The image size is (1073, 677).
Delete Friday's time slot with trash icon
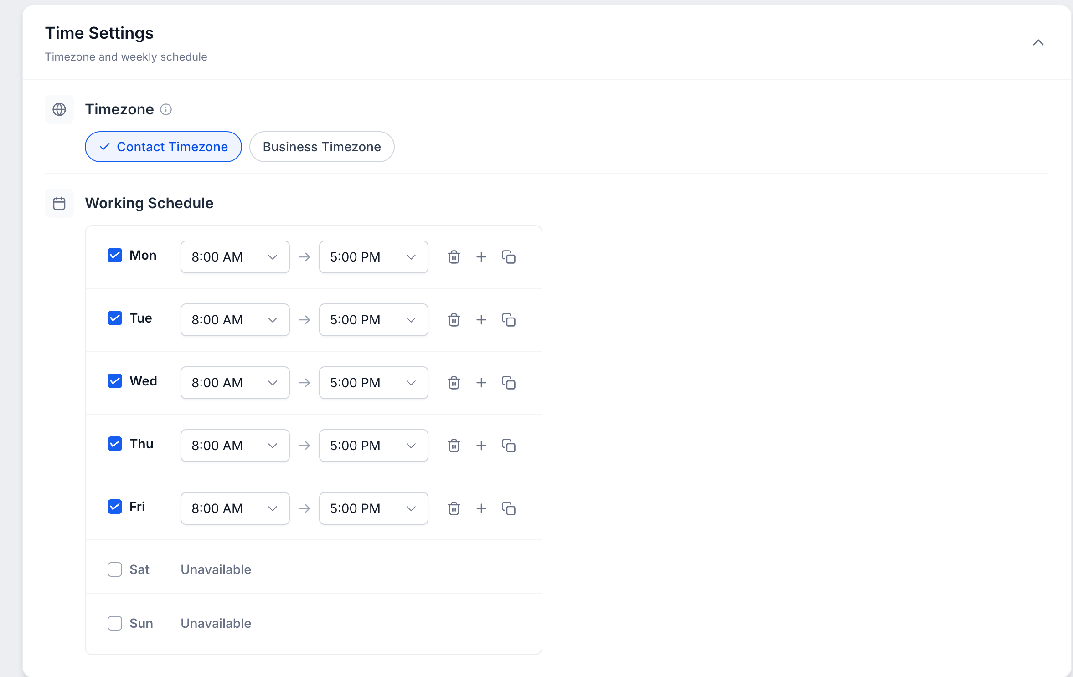point(454,508)
